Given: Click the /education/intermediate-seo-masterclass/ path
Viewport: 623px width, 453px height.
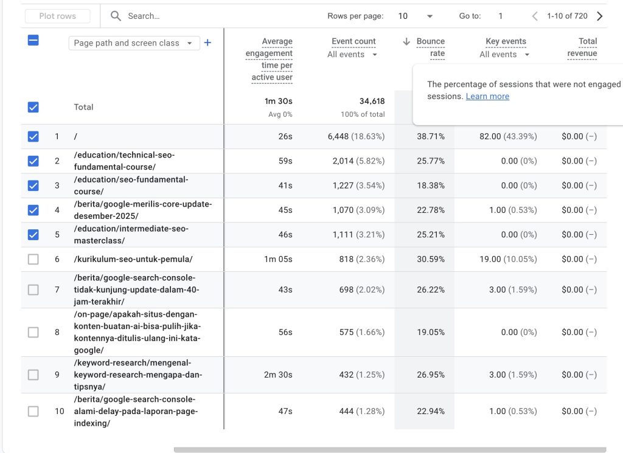Looking at the screenshot, I should pos(131,235).
